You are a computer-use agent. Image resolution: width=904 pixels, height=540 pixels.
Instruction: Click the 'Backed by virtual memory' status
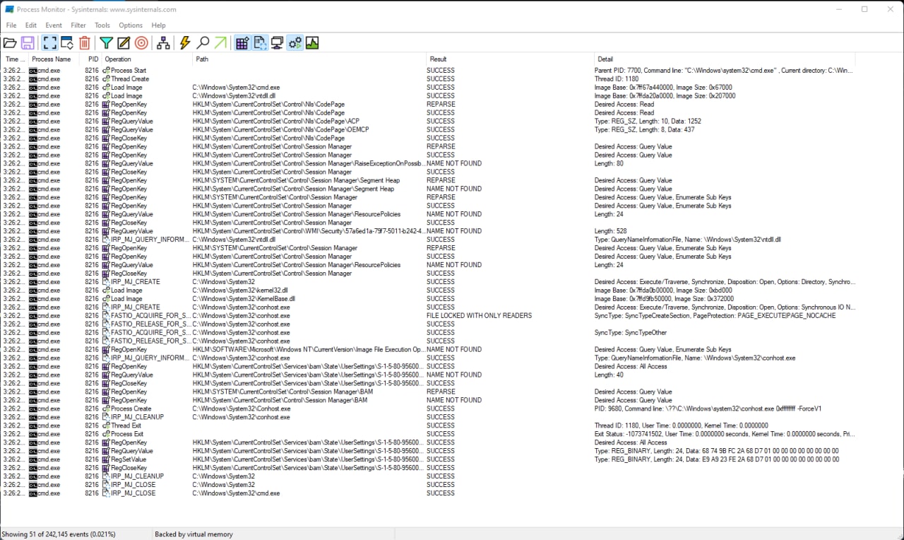coord(194,534)
